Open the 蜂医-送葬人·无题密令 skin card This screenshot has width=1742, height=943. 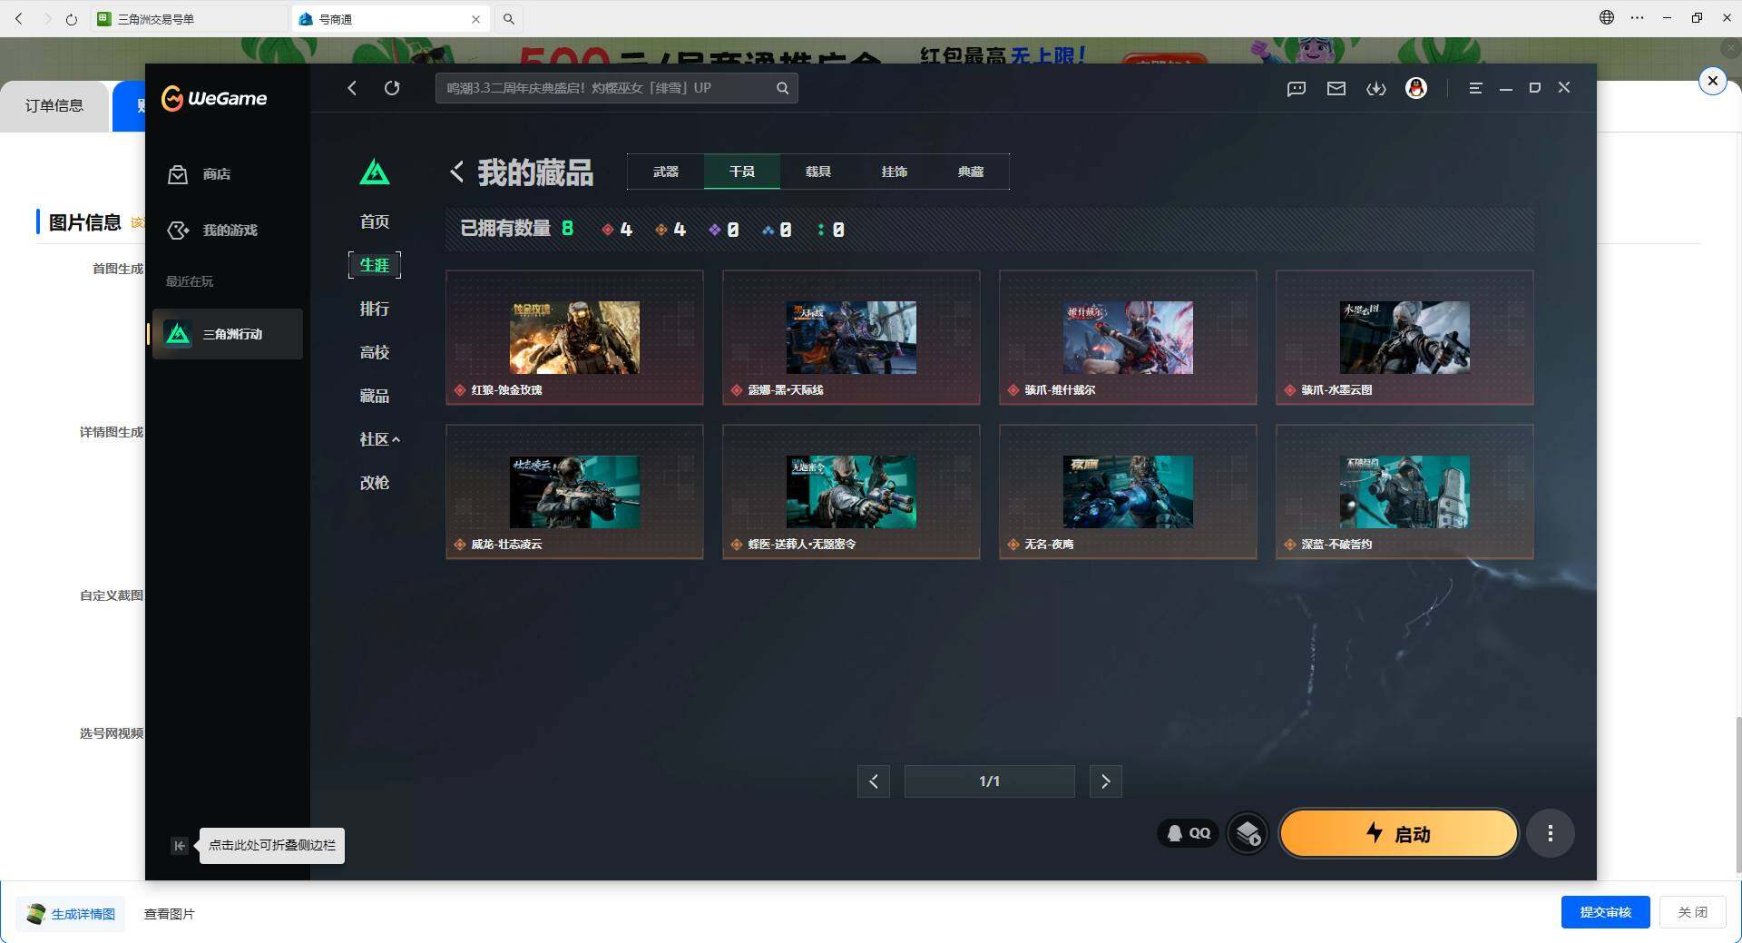click(851, 492)
